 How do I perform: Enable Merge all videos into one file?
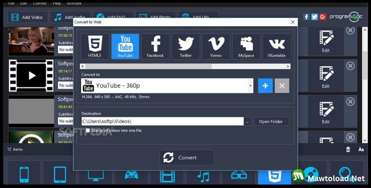pyautogui.click(x=88, y=130)
